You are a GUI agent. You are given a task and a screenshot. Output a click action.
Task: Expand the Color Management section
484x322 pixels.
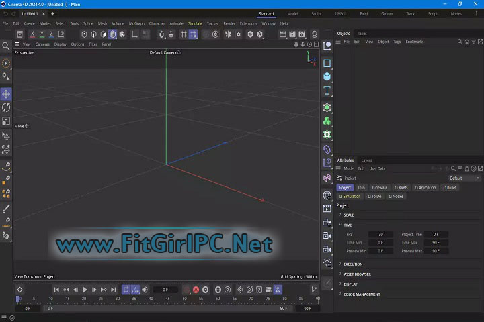pos(362,294)
